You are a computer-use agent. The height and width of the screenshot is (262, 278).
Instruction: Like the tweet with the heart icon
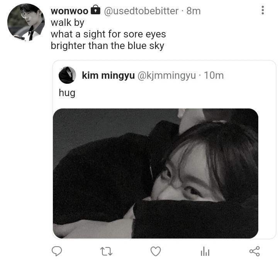(x=156, y=251)
